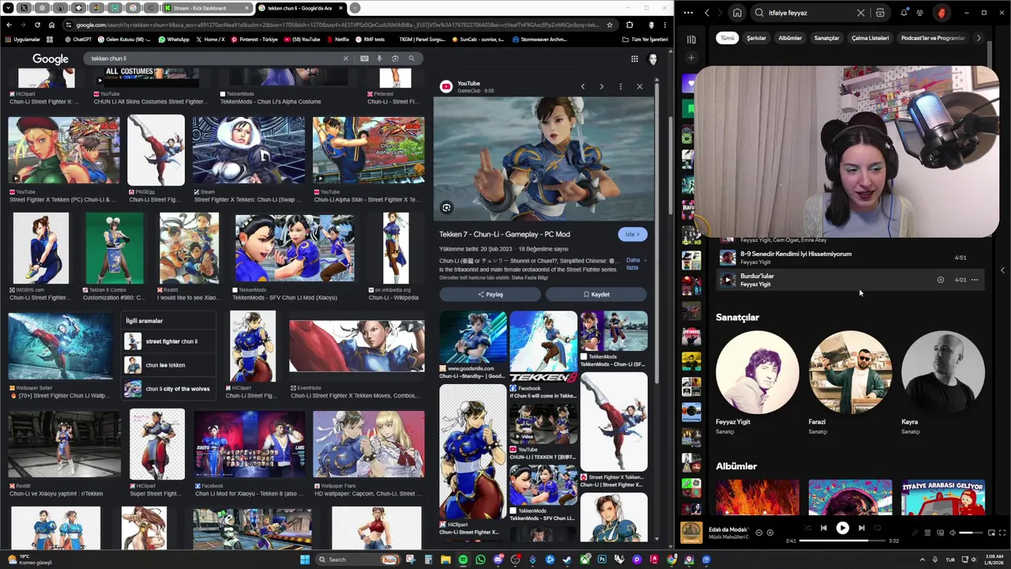The image size is (1011, 569).
Task: Close the image preview panel
Action: click(640, 86)
